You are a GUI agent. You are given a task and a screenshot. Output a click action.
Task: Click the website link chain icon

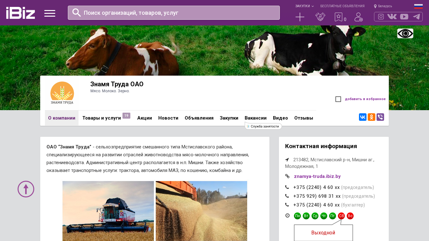[x=287, y=176]
